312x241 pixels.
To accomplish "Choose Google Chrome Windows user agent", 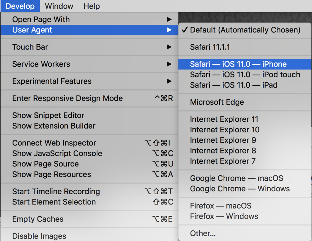I will [245, 189].
